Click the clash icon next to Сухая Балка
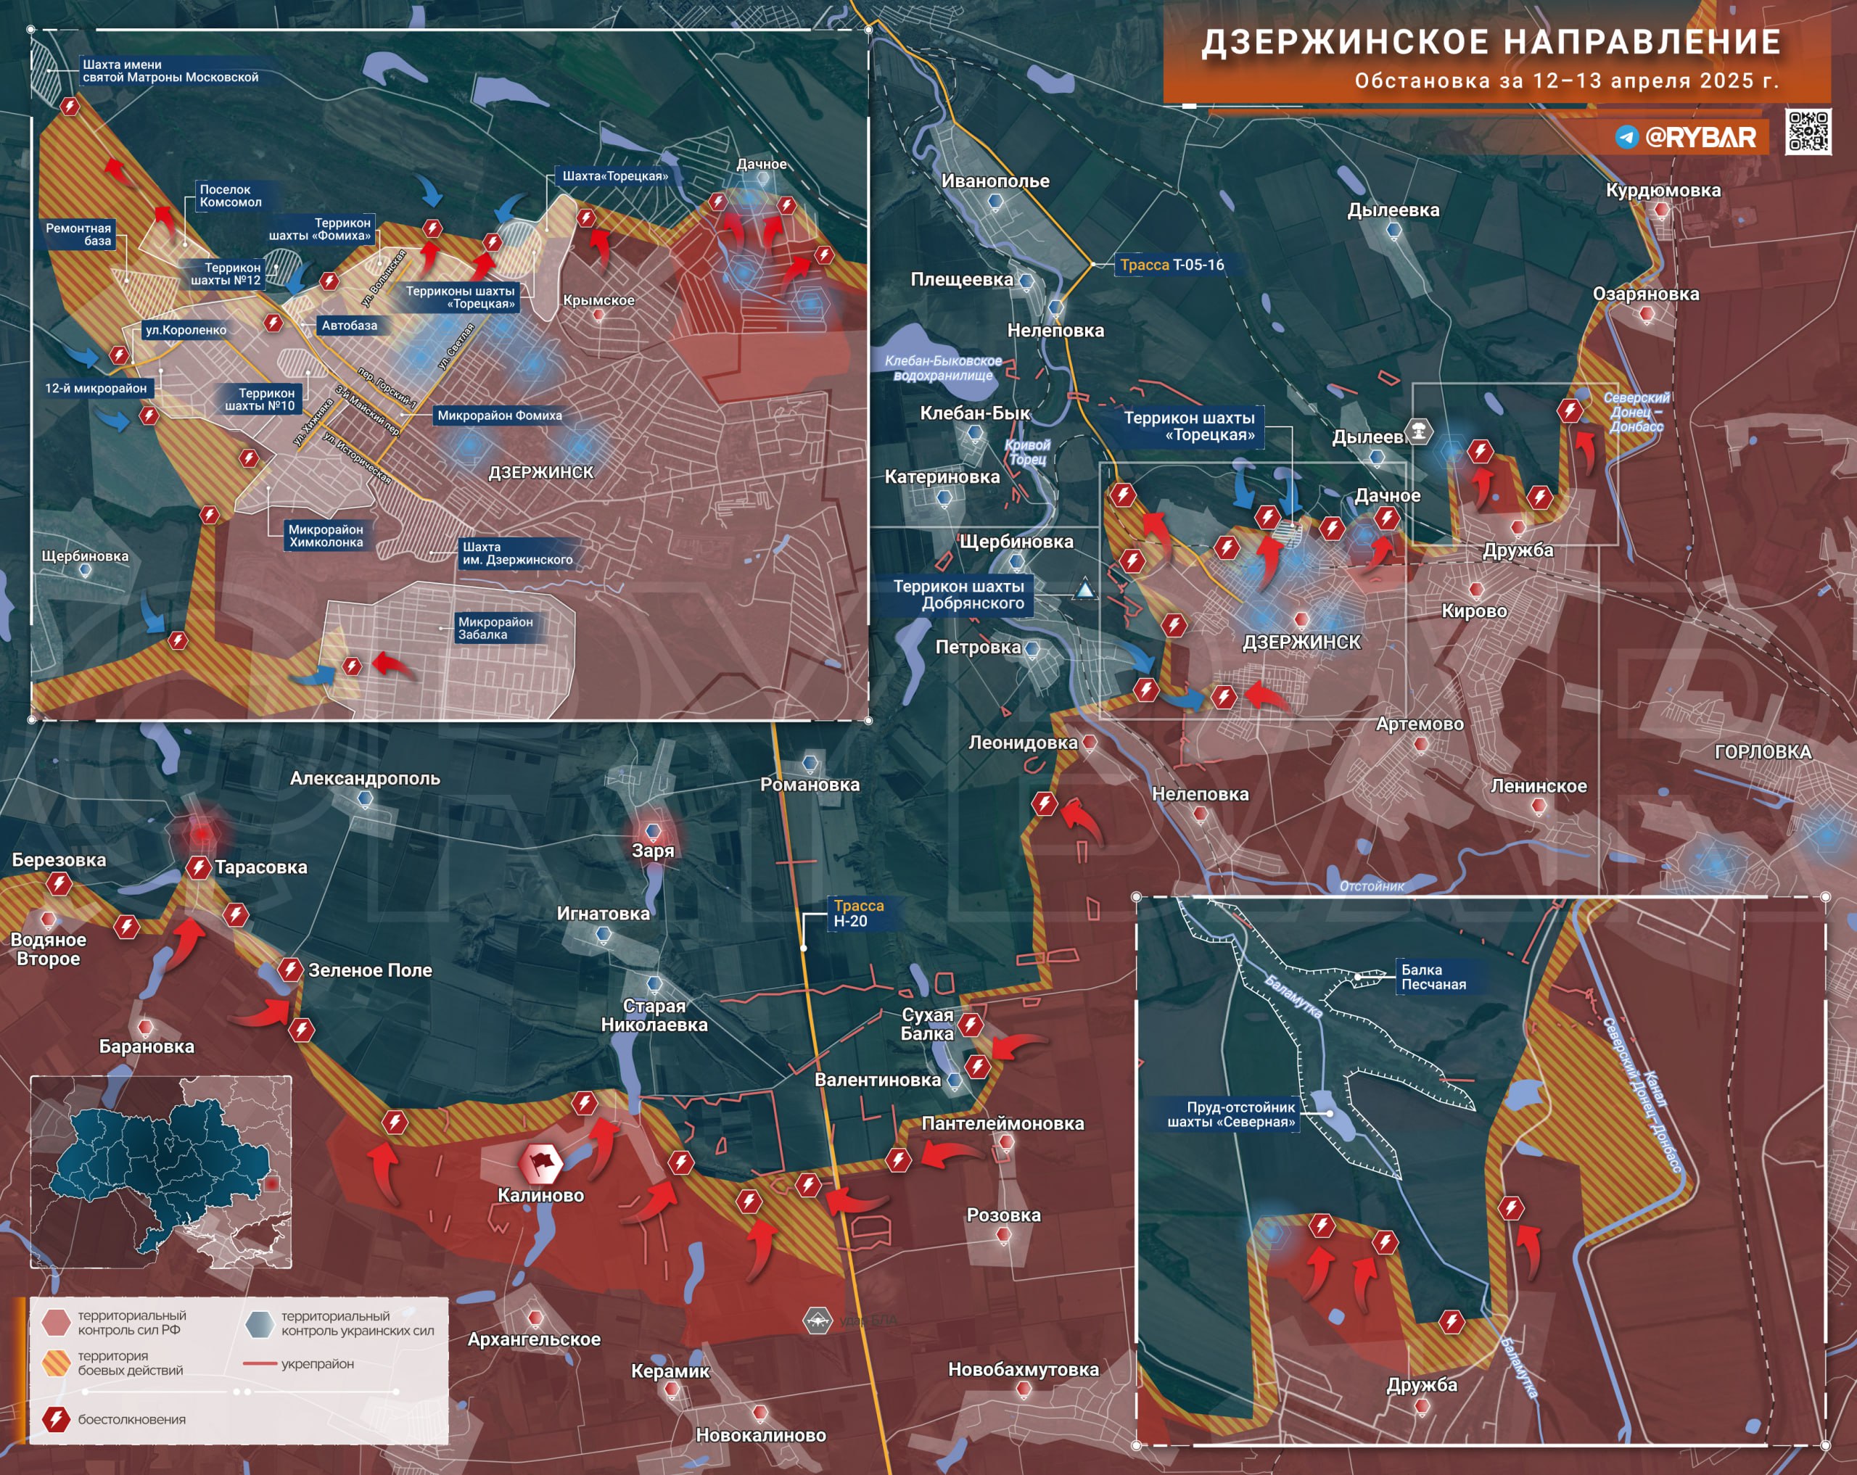 click(971, 1024)
